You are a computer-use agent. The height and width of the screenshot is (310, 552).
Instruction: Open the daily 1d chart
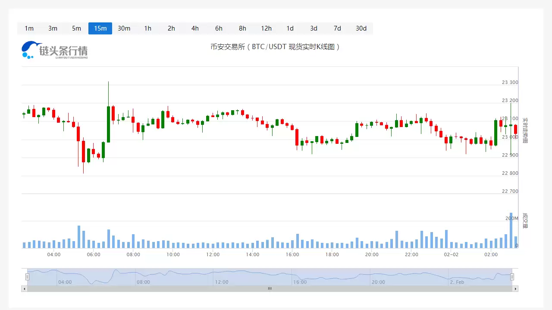(290, 28)
